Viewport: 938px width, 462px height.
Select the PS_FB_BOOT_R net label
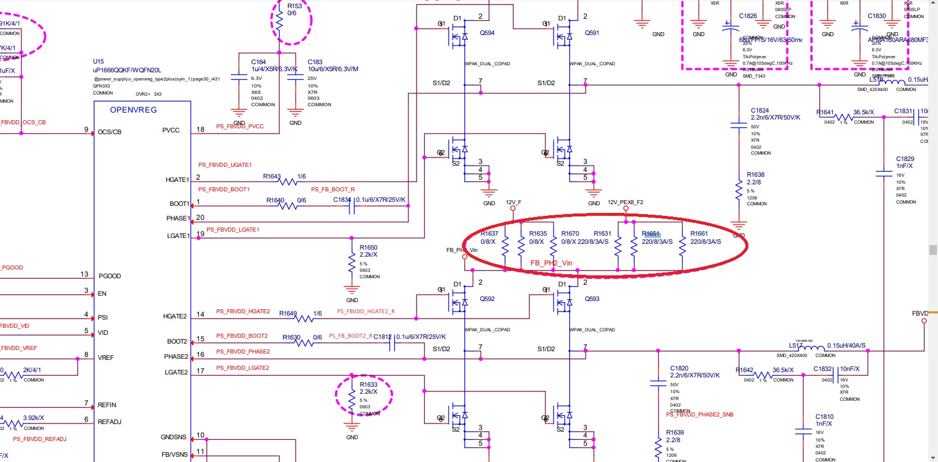(x=332, y=190)
